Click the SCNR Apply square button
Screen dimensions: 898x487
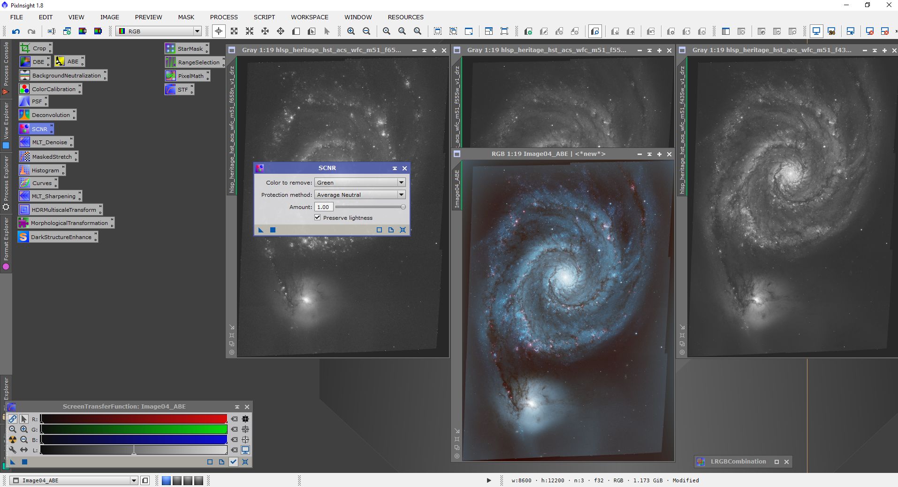pyautogui.click(x=273, y=230)
